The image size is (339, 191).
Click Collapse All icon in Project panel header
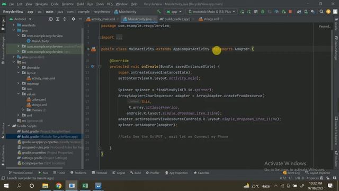(65, 19)
